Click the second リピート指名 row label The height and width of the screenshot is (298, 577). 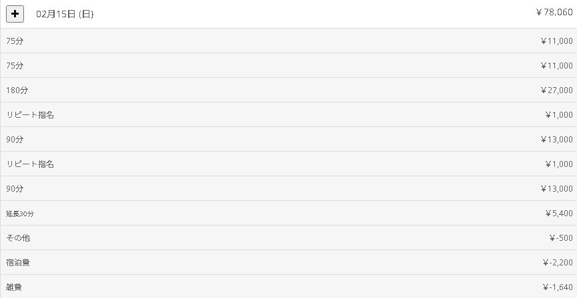click(30, 164)
